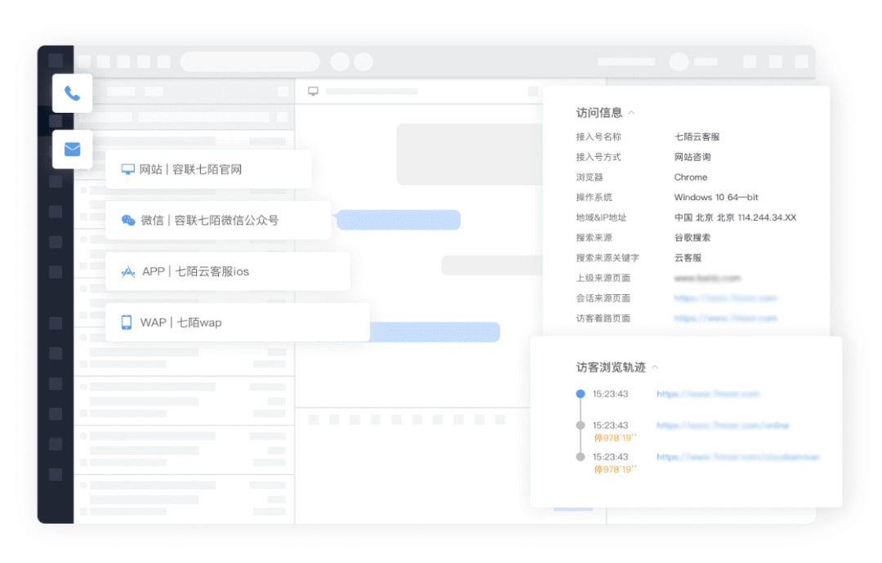Click 七陌云客服 value text
Viewport: 882px width, 563px height.
pos(697,136)
